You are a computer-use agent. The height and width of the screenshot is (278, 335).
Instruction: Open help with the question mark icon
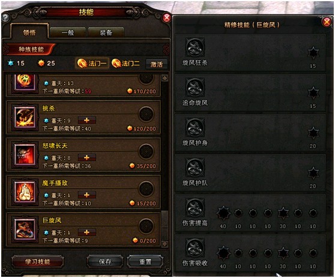[x=5, y=17]
